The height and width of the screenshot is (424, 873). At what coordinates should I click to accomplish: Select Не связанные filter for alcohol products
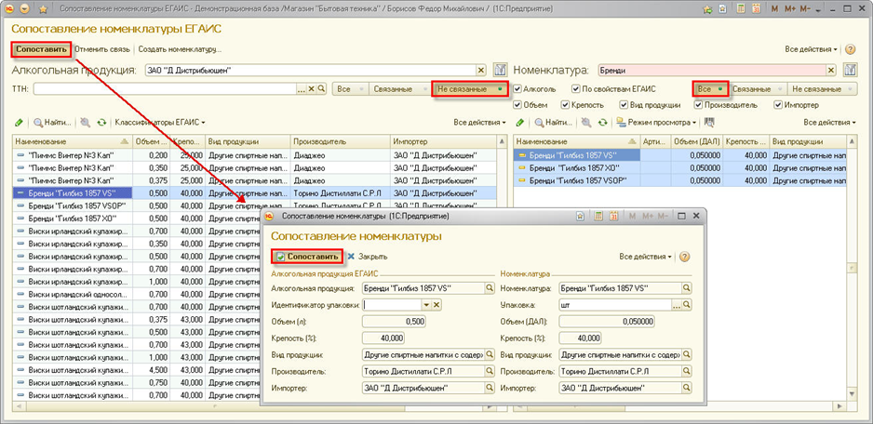coord(470,89)
